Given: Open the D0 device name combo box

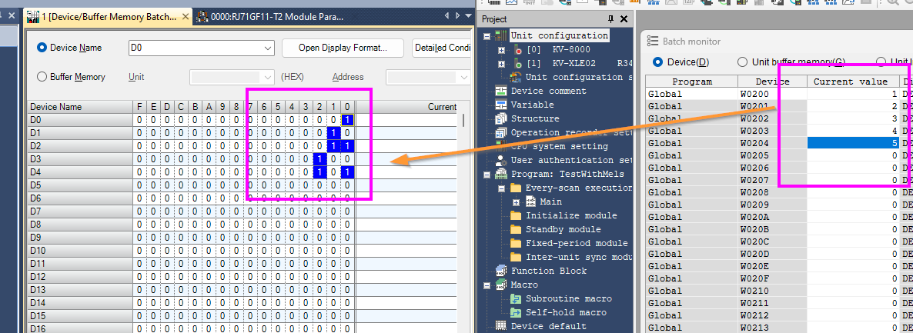Looking at the screenshot, I should tap(201, 48).
